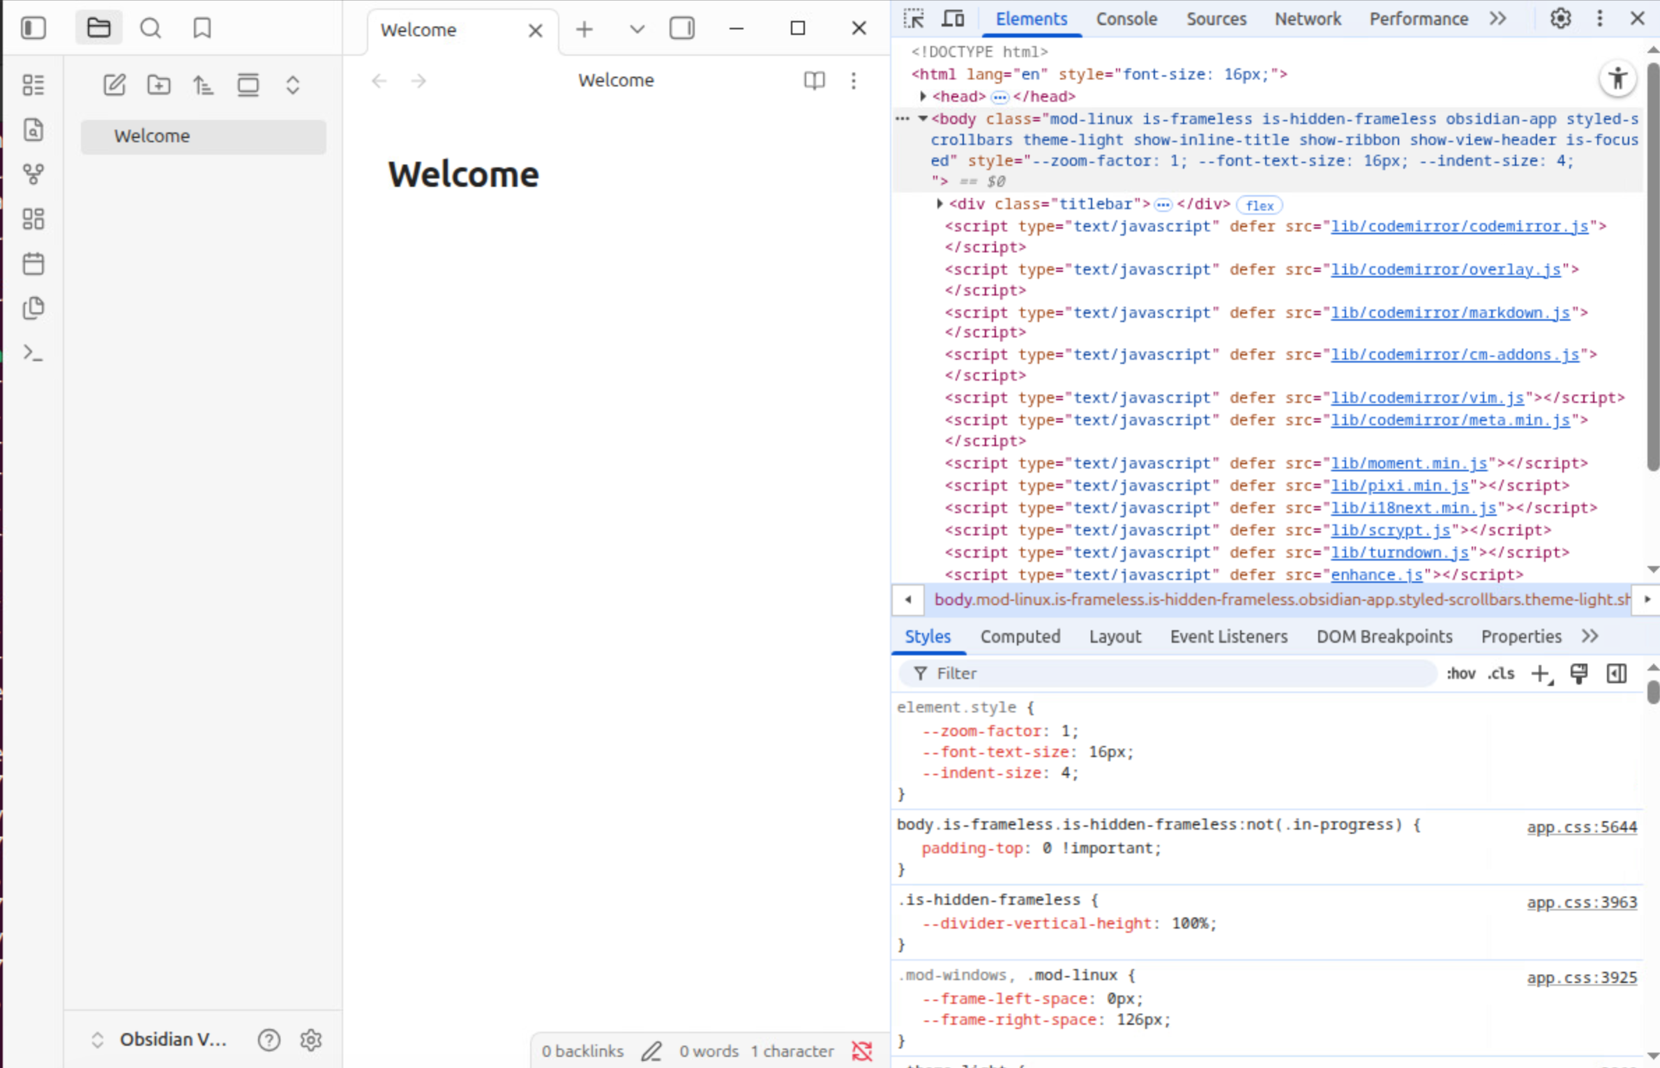Toggle reading view with book icon
The height and width of the screenshot is (1068, 1660).
pyautogui.click(x=814, y=81)
